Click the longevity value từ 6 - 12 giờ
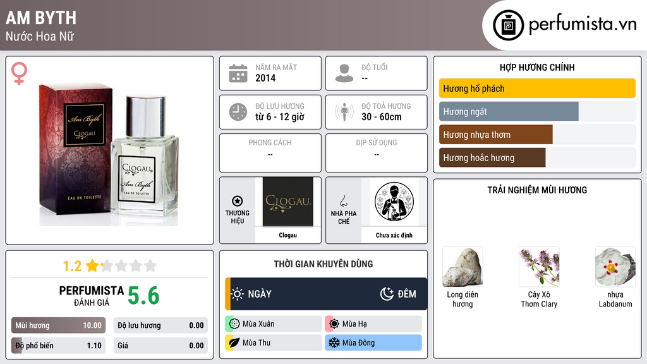Image resolution: width=647 pixels, height=364 pixels. [280, 117]
